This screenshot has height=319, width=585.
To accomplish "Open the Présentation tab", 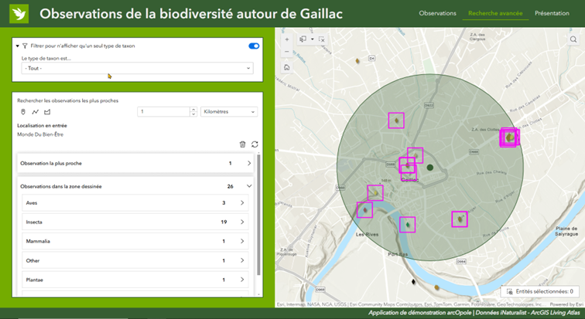I will click(552, 13).
